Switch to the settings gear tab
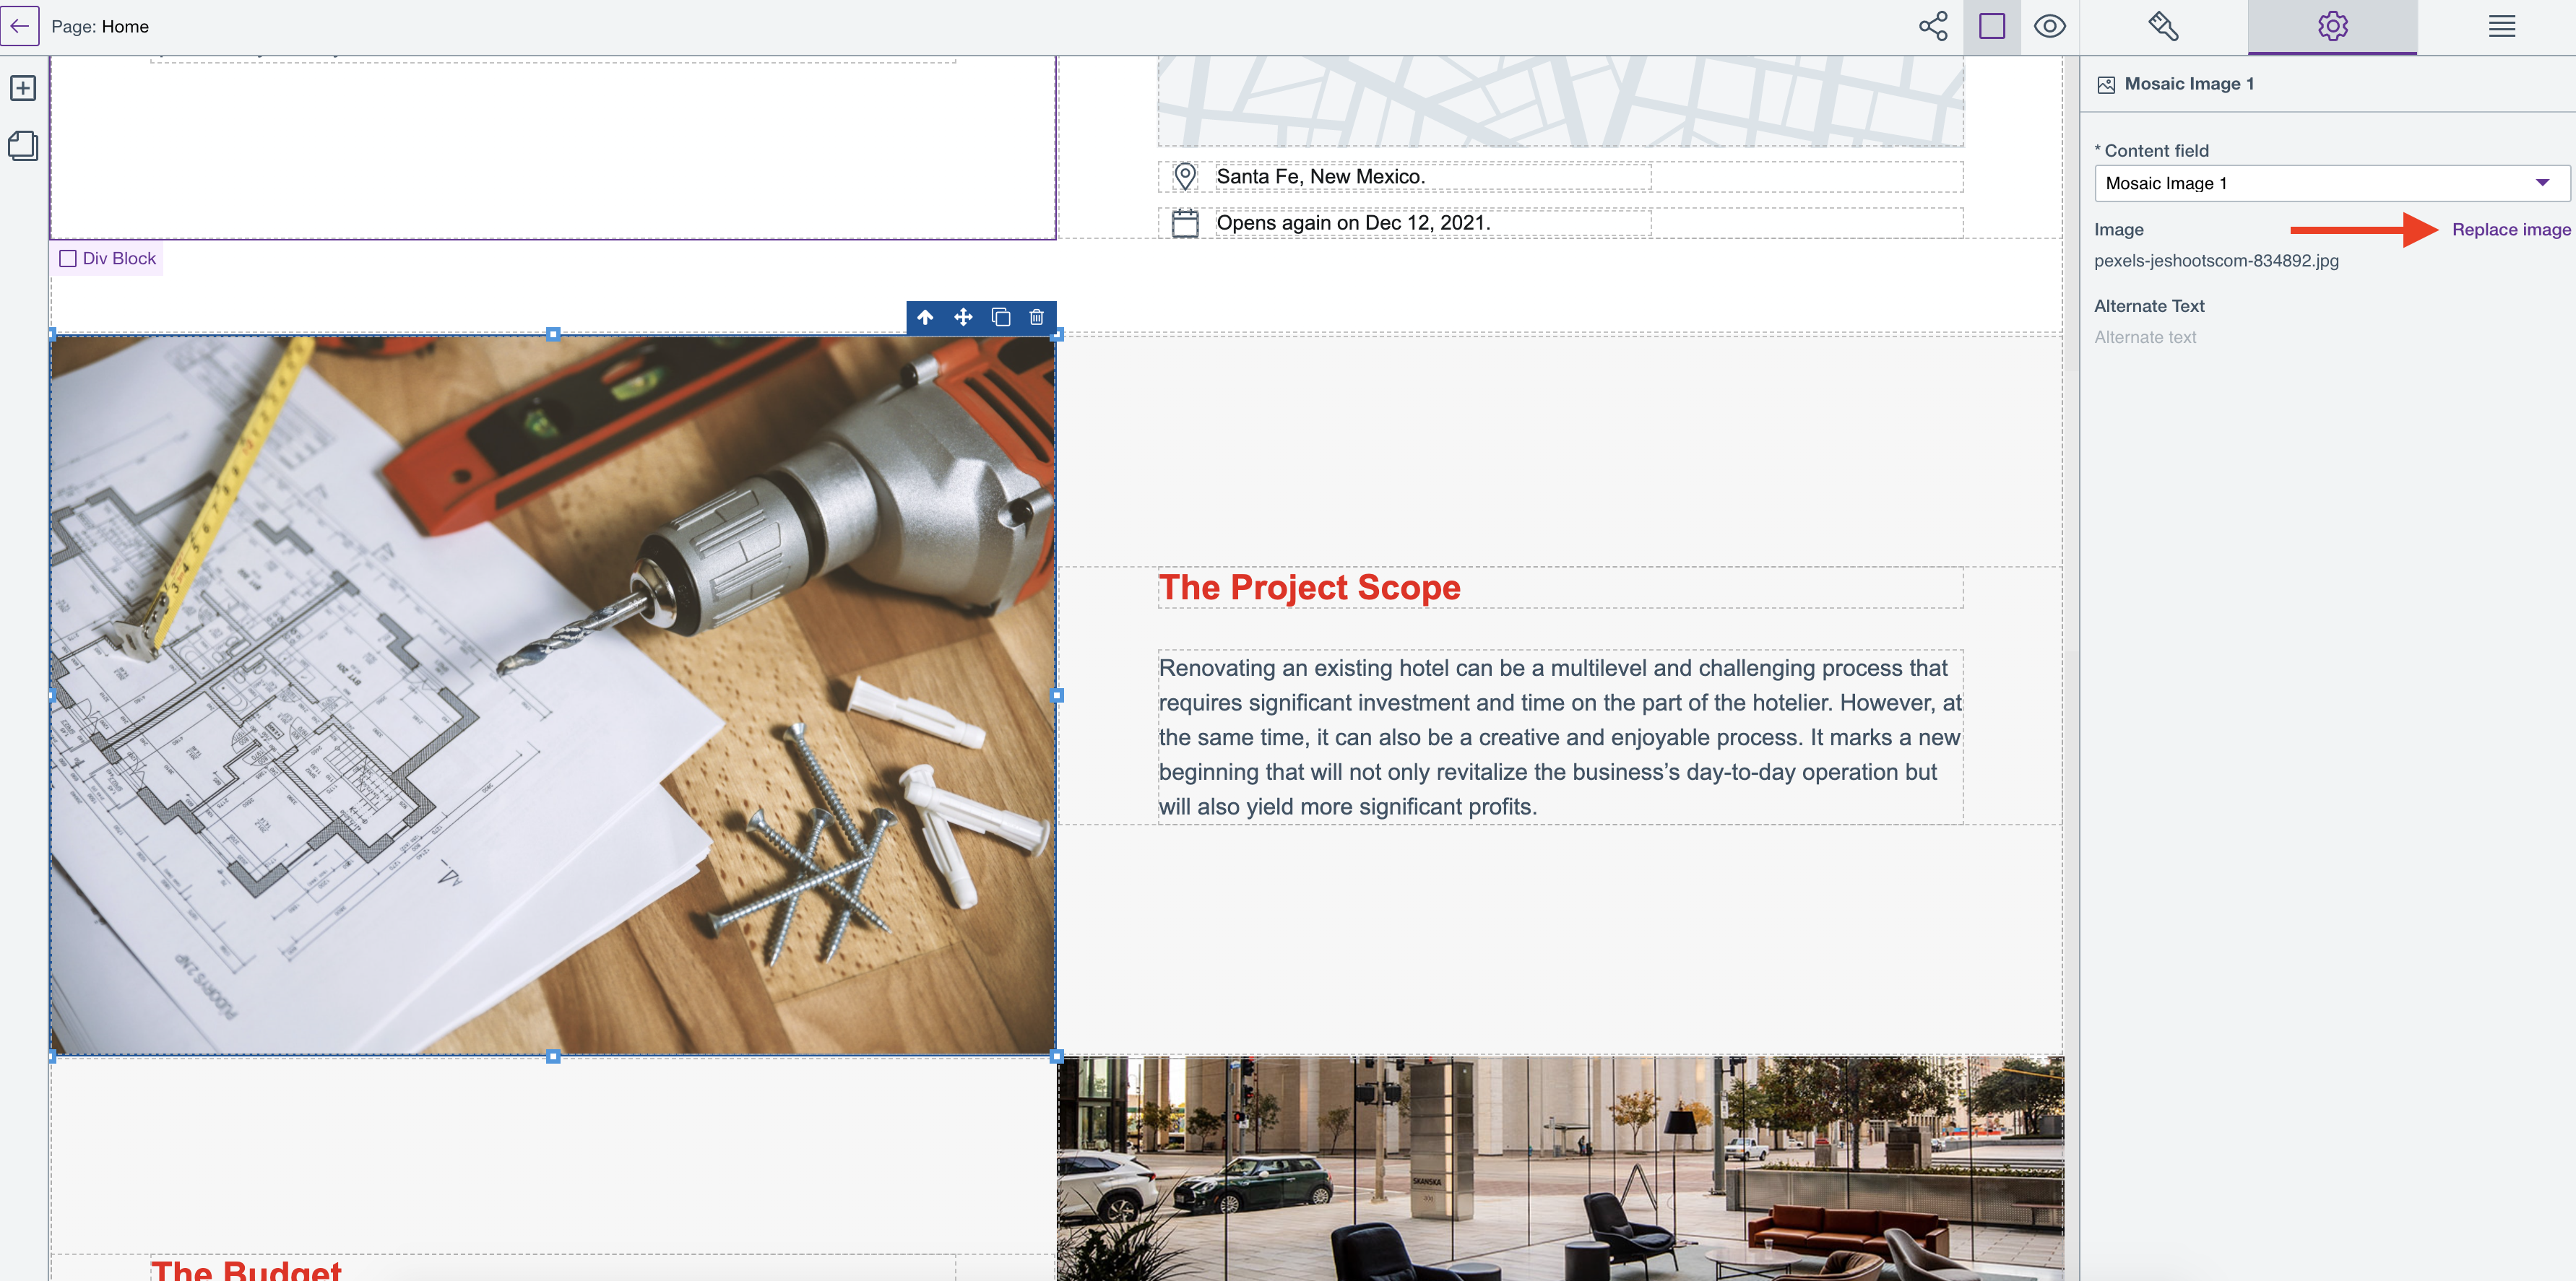The width and height of the screenshot is (2576, 1281). (x=2332, y=26)
